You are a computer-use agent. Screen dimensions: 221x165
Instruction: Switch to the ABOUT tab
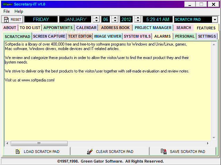[x=10, y=28]
